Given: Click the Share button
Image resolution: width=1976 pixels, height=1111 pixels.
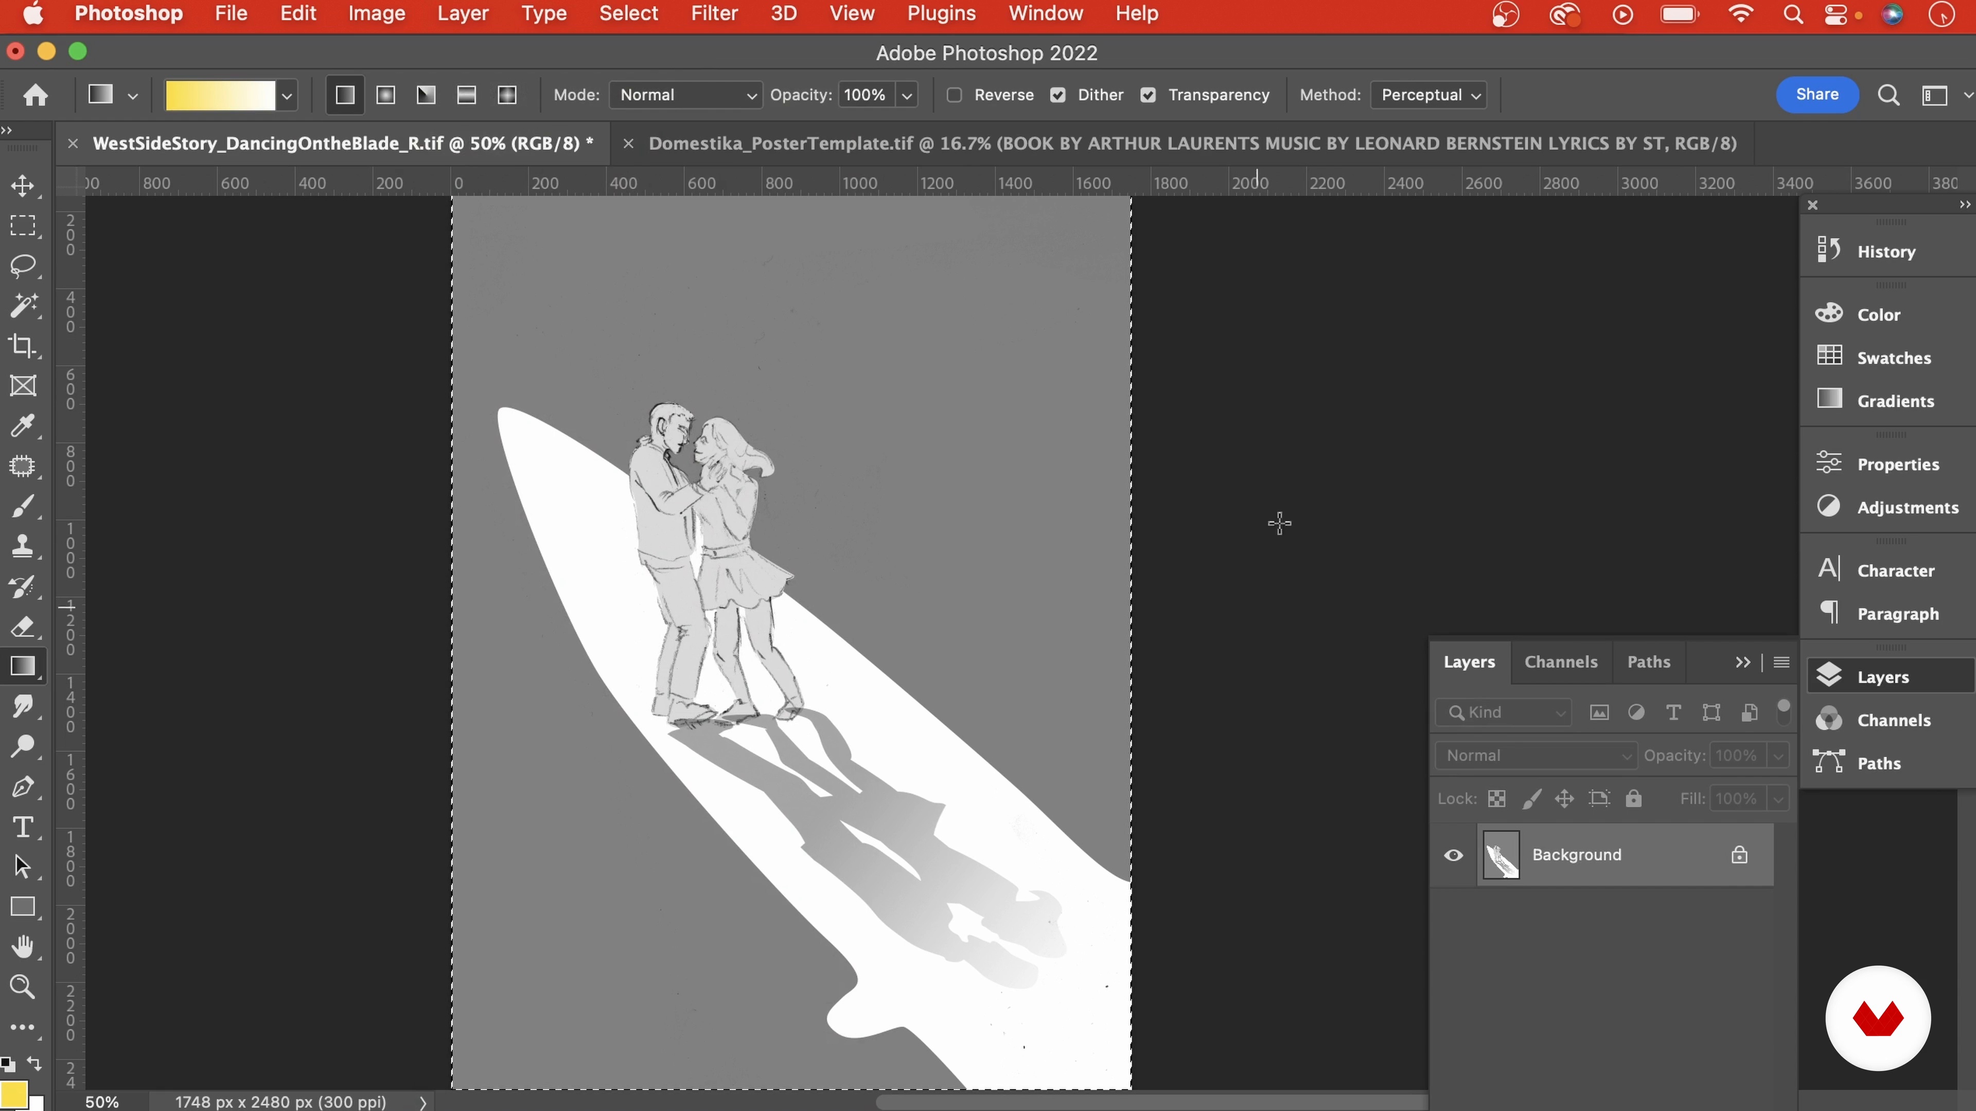Looking at the screenshot, I should point(1816,94).
